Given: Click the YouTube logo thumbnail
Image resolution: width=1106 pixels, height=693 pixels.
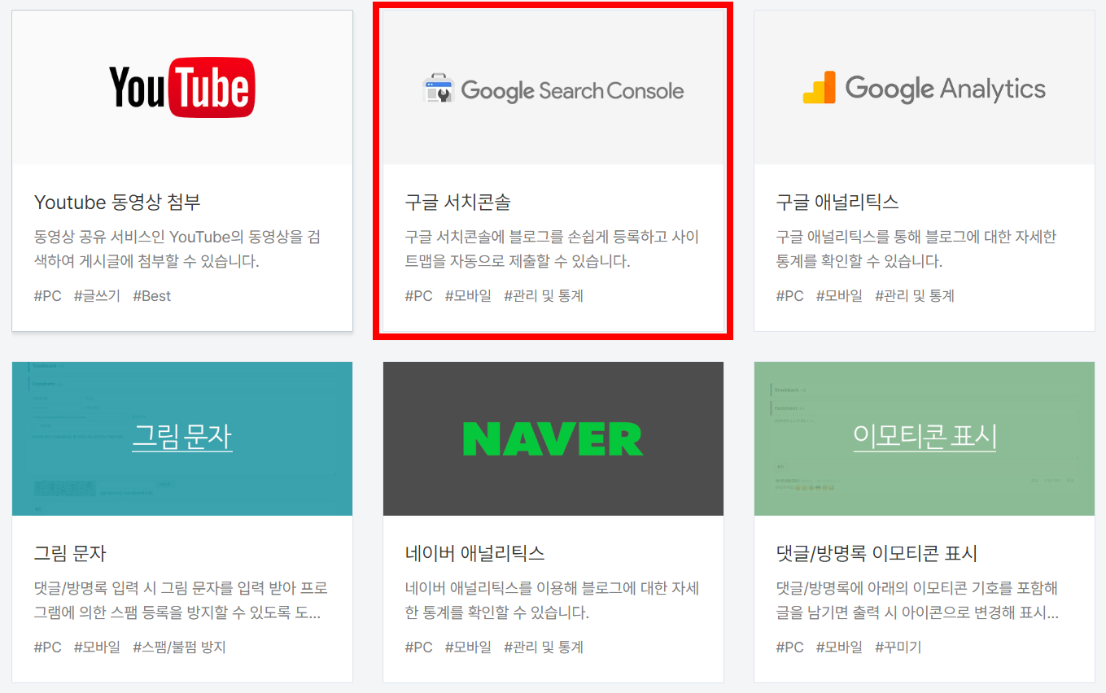Looking at the screenshot, I should click(x=182, y=88).
